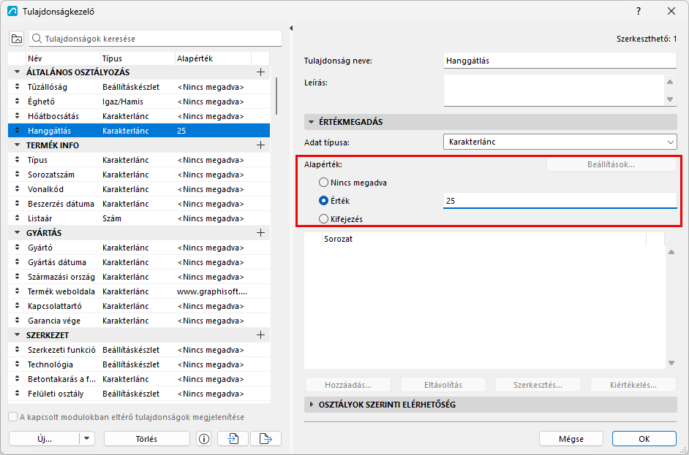Image resolution: width=689 pixels, height=455 pixels.
Task: Click the Törlés button
Action: pos(147,439)
